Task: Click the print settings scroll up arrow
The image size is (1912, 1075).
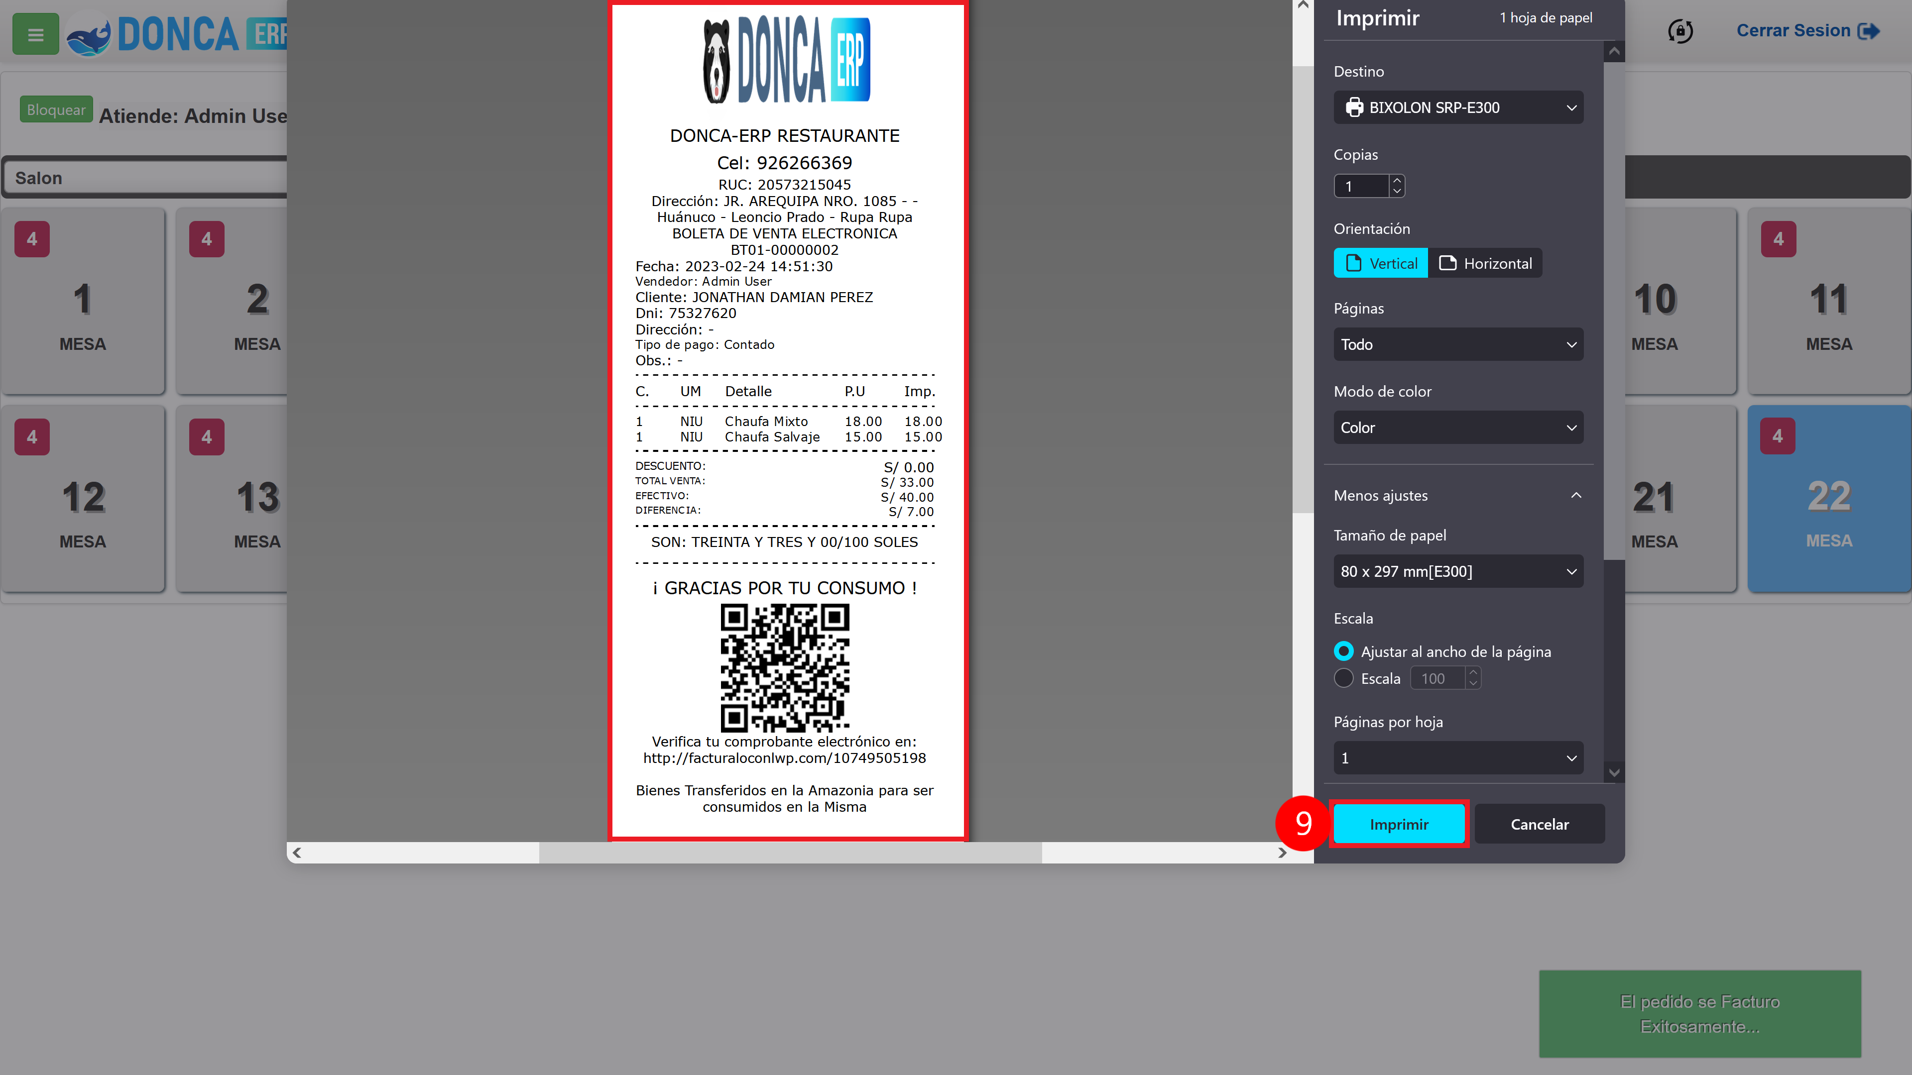Action: 1614,51
